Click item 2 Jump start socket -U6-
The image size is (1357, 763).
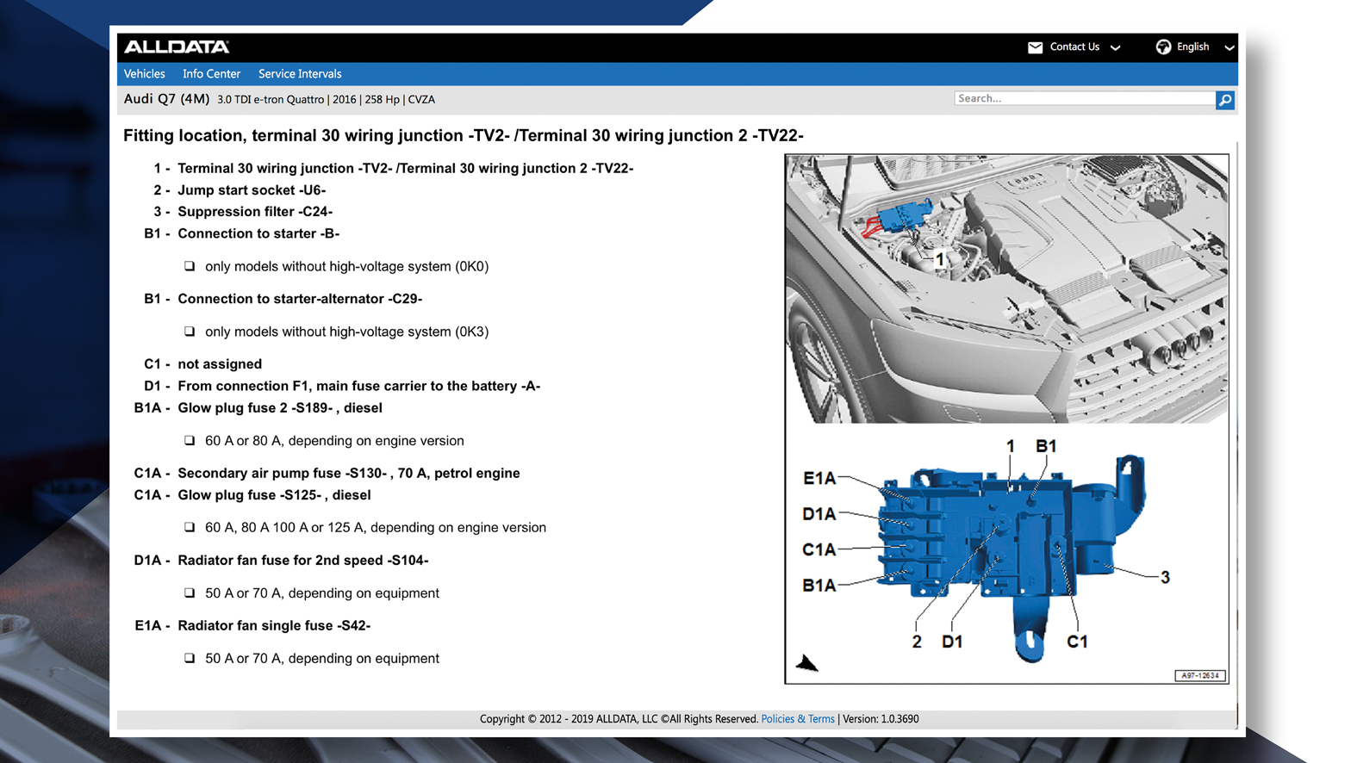(x=240, y=190)
